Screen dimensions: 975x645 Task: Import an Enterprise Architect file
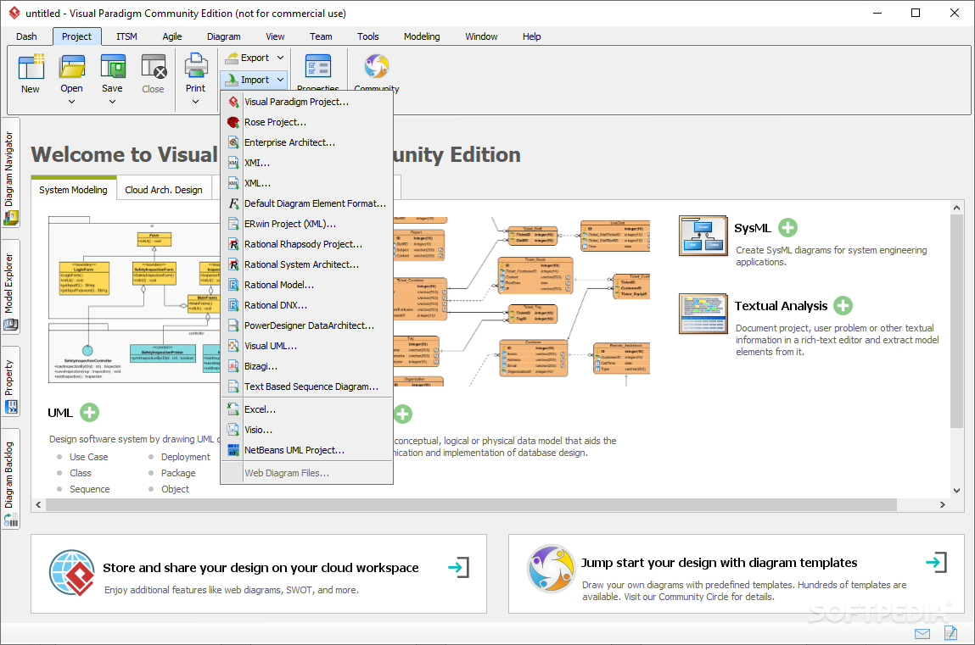(307, 142)
